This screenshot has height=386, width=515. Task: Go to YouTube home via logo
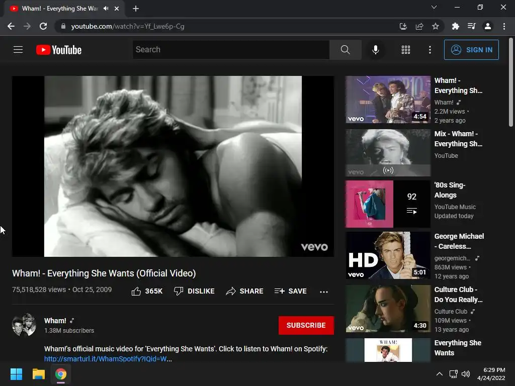[x=59, y=50]
